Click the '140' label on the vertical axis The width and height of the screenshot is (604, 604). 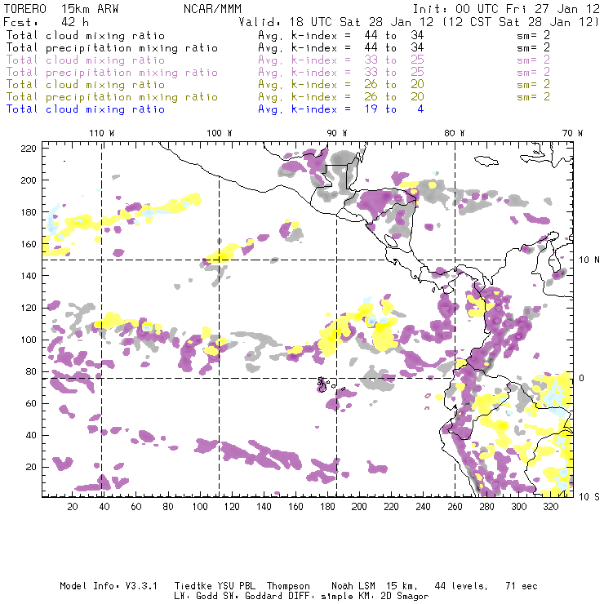coord(29,276)
